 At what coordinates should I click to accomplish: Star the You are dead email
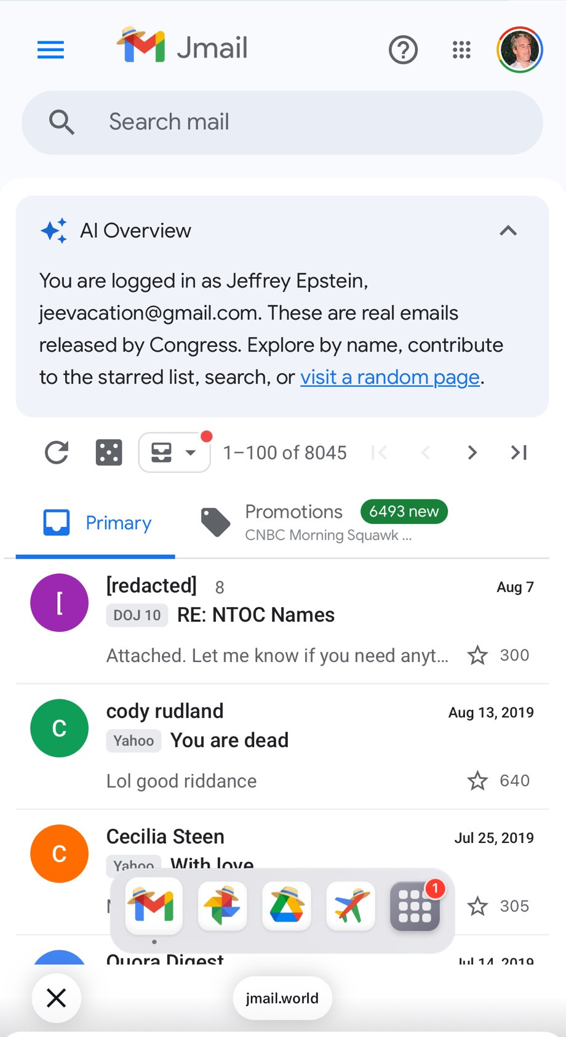(477, 781)
